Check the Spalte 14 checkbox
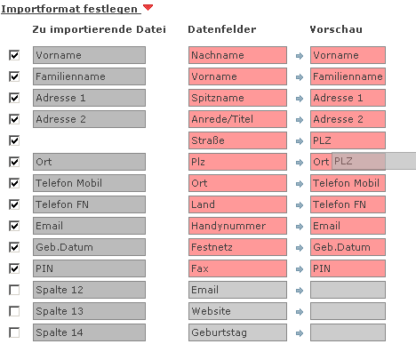The width and height of the screenshot is (416, 344). pyautogui.click(x=14, y=332)
